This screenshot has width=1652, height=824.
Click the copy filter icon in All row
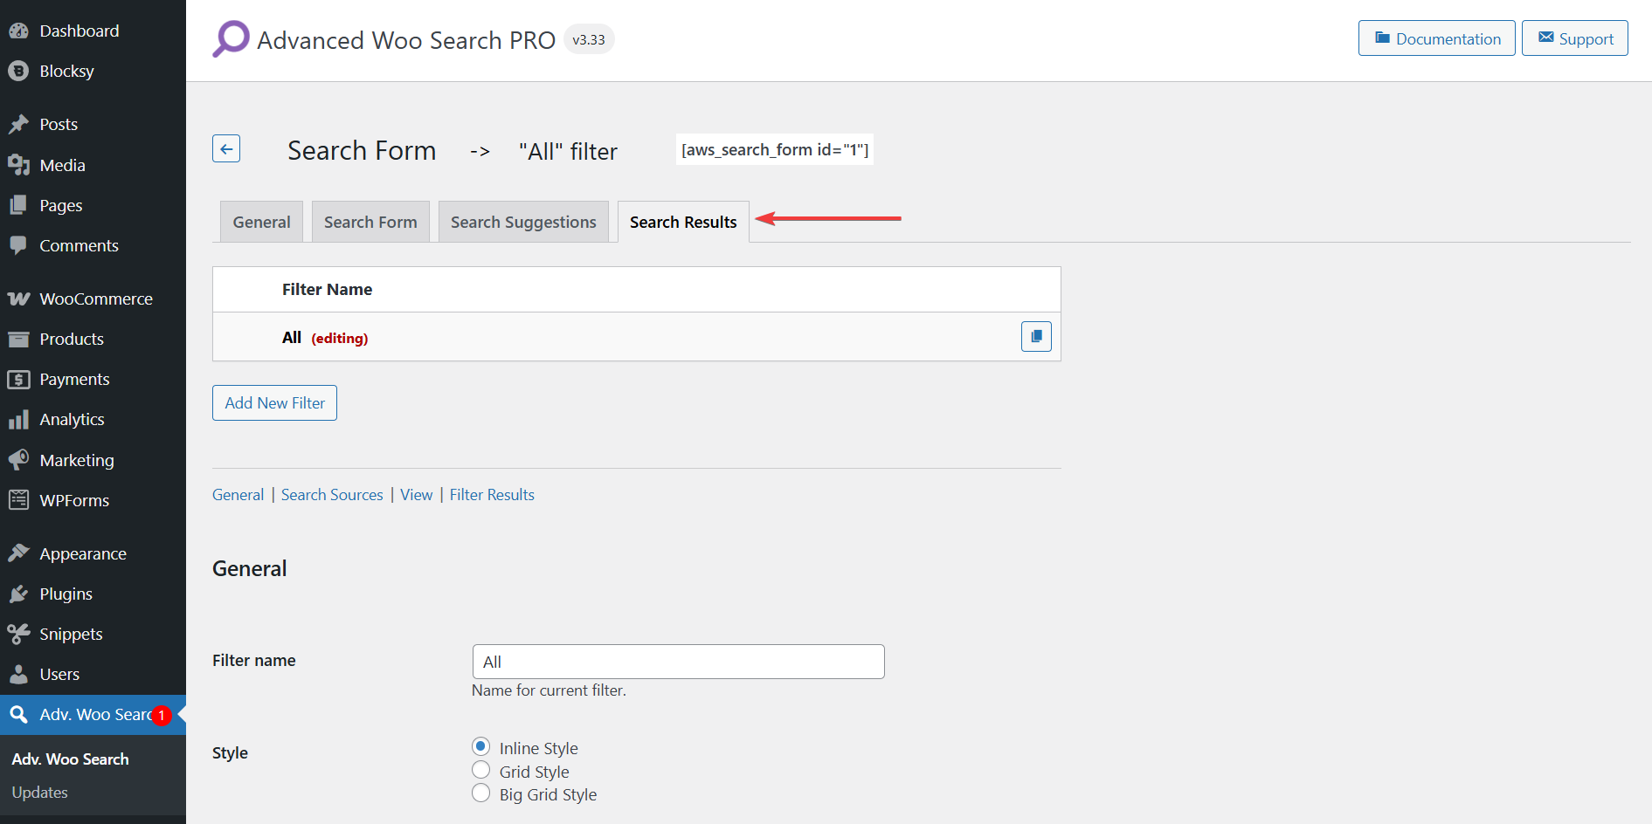pyautogui.click(x=1036, y=336)
